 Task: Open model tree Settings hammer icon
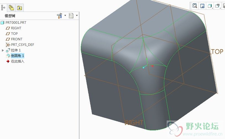pos(59,15)
